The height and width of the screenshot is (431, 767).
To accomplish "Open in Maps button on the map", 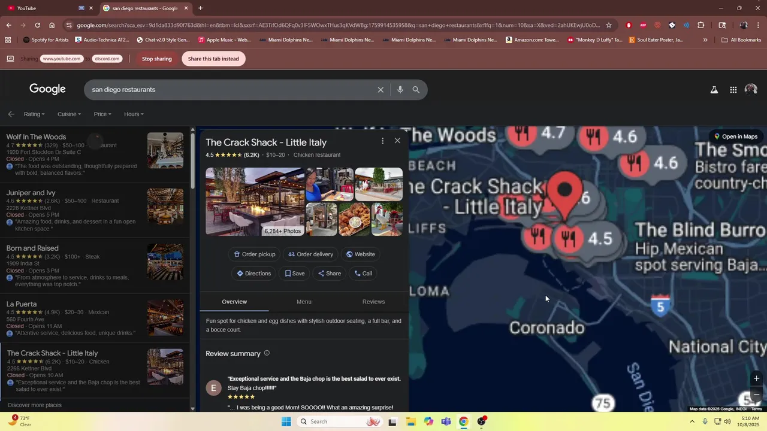I will tap(735, 136).
